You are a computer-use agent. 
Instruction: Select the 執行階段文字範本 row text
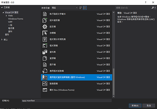tap(58, 14)
